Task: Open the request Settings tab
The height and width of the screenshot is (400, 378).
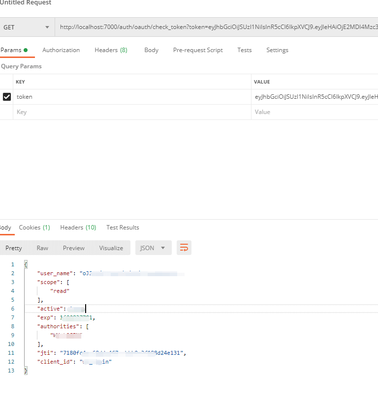Action: point(277,50)
